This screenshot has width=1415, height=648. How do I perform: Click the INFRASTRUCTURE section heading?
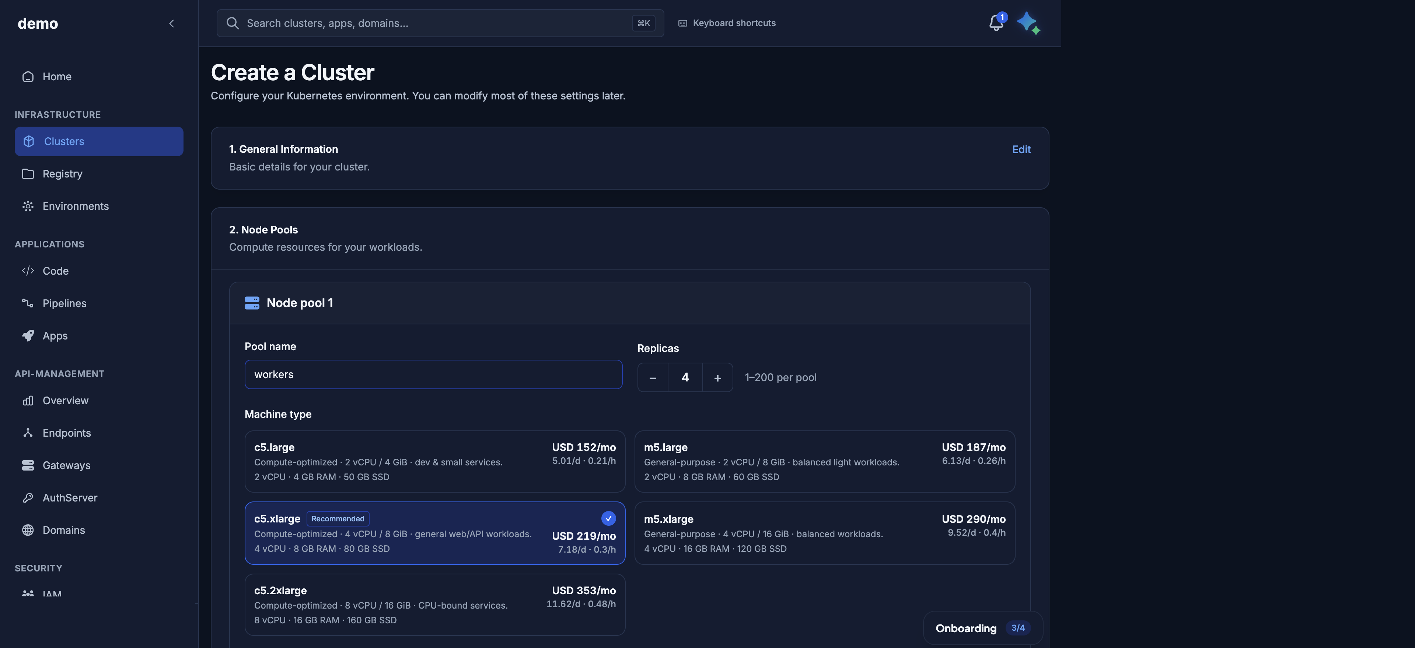pos(58,115)
